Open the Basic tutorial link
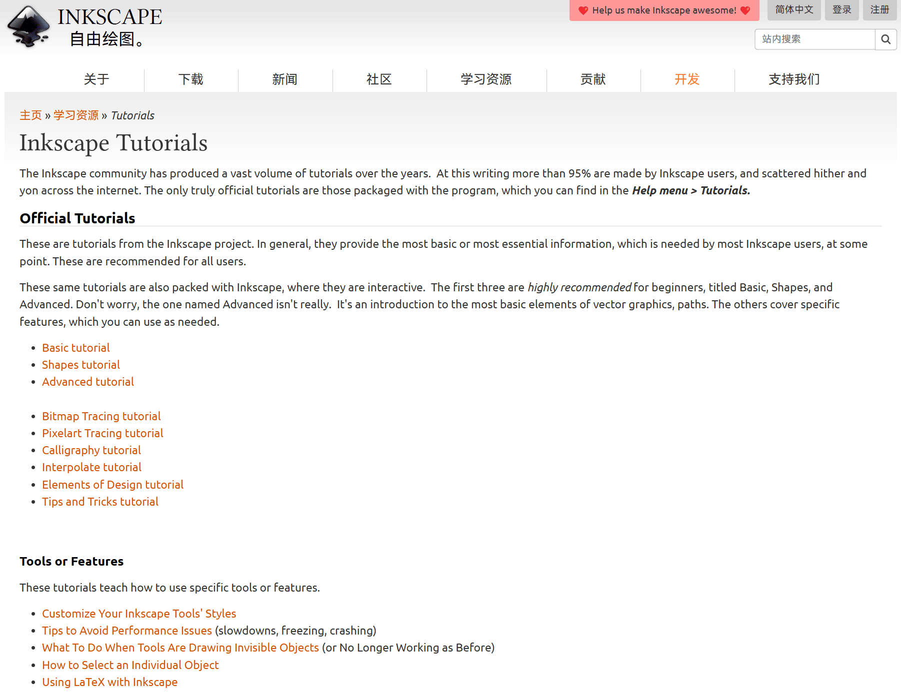 tap(76, 348)
